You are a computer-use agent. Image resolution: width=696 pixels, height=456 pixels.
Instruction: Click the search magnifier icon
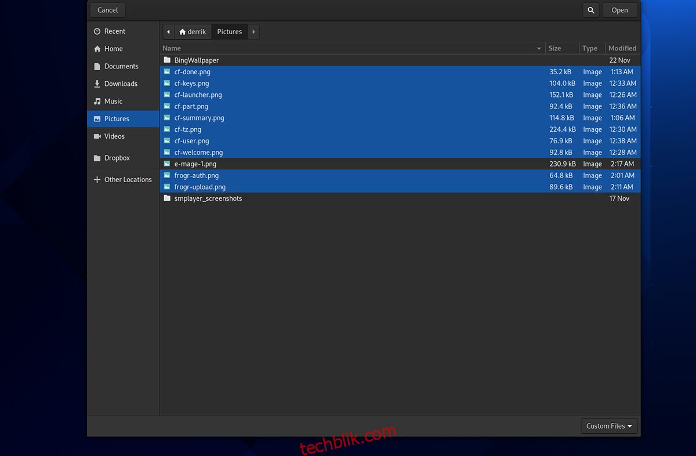coord(590,10)
